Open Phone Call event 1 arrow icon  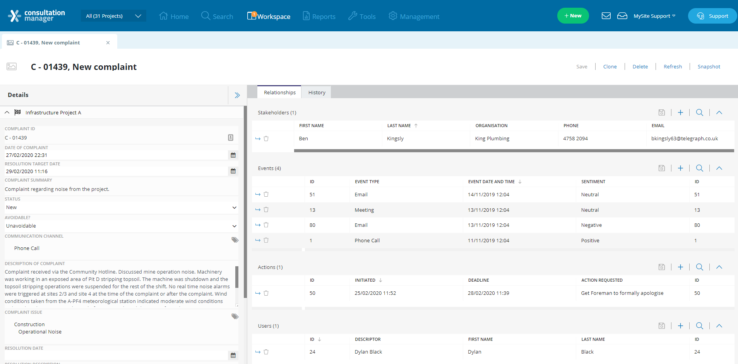coord(258,240)
